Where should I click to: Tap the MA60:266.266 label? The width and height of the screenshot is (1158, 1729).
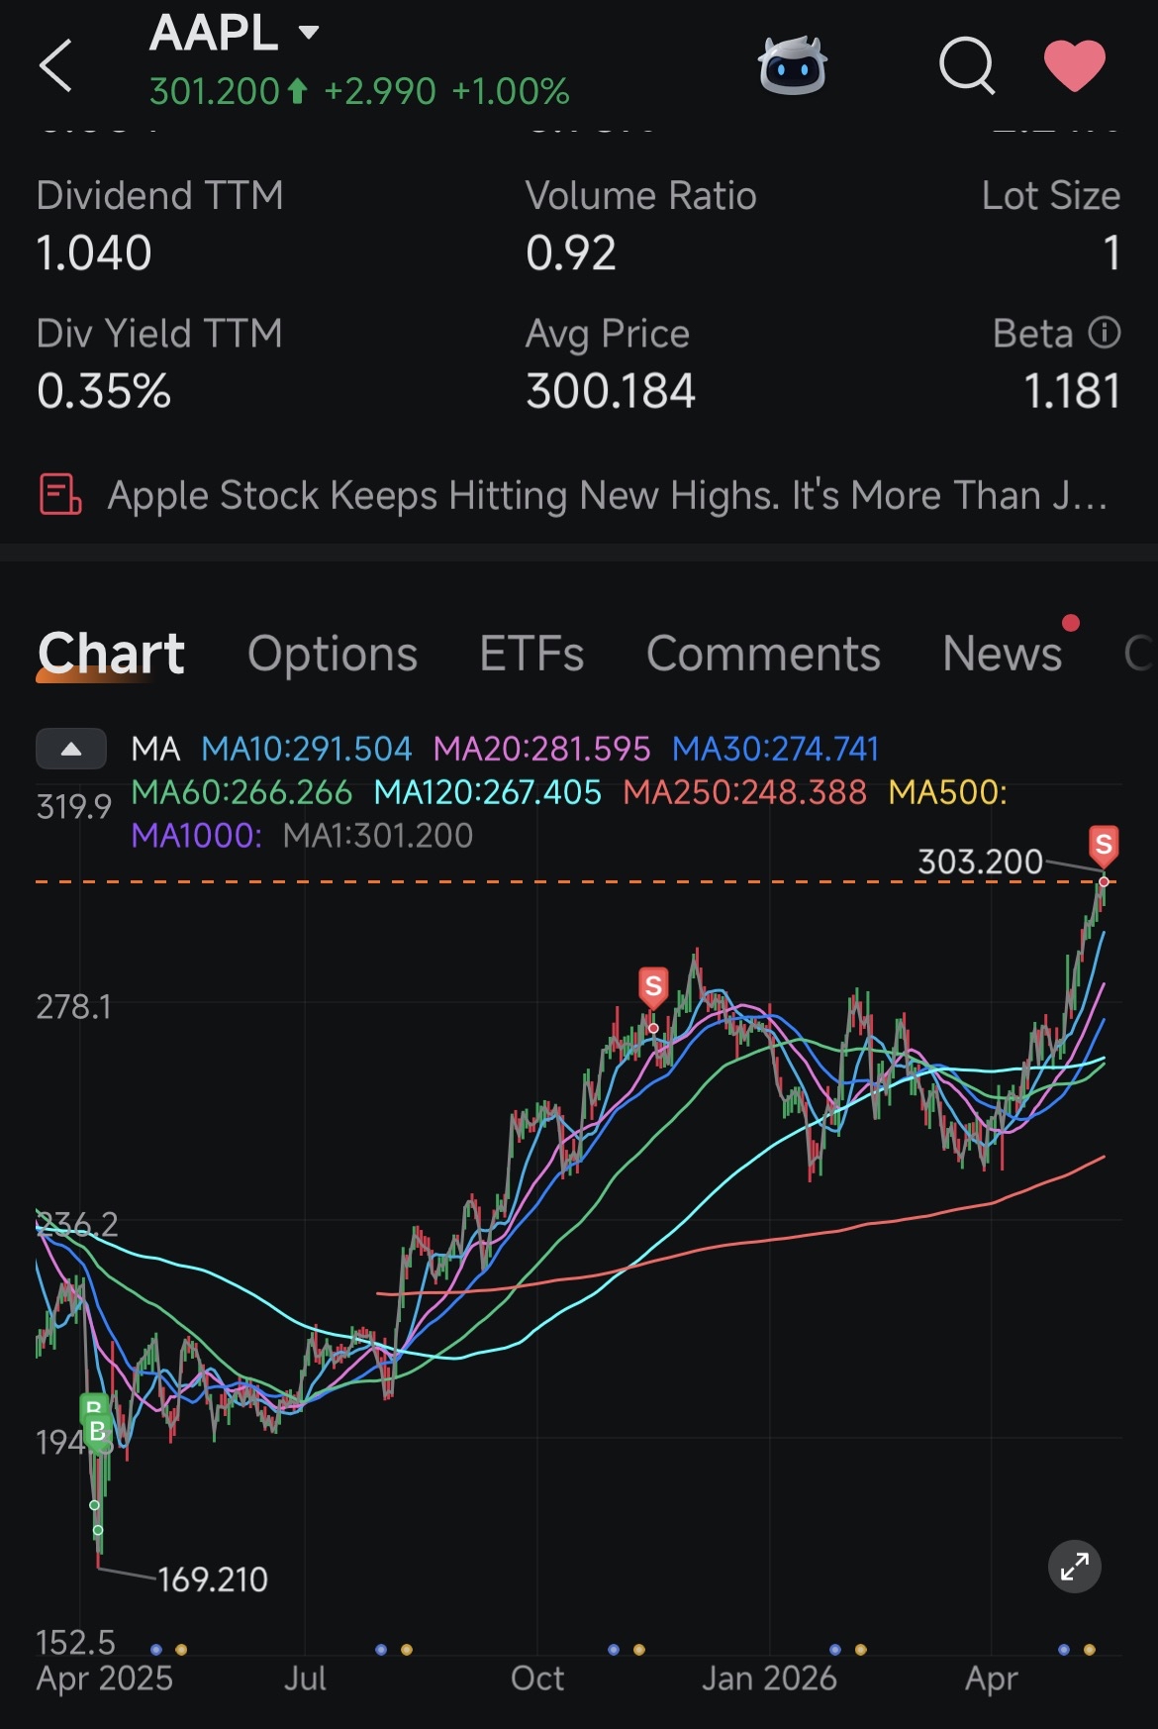point(241,792)
